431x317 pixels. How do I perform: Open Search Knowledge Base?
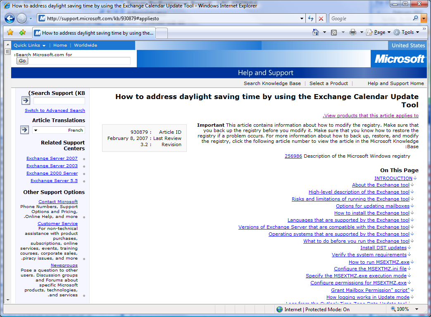point(272,83)
